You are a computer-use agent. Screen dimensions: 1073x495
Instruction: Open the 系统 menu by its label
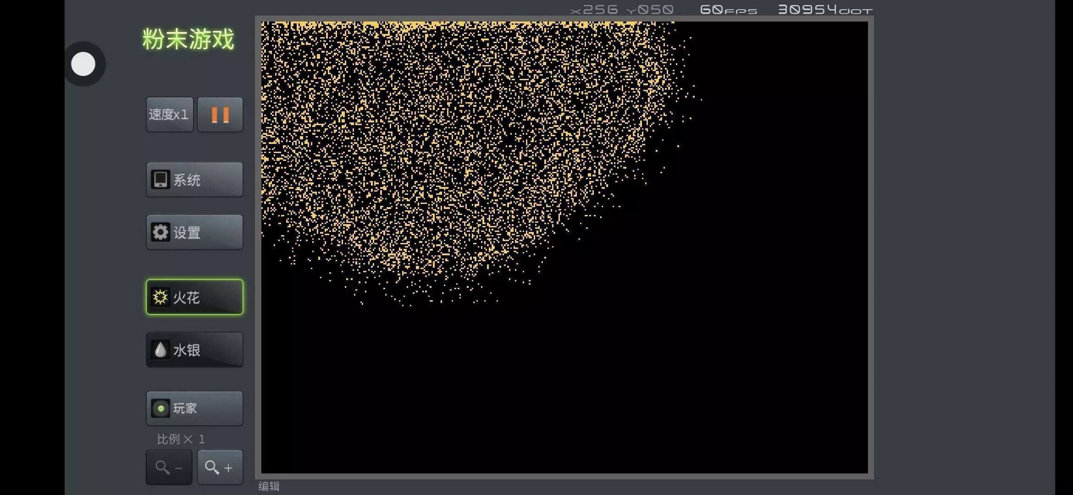[187, 180]
